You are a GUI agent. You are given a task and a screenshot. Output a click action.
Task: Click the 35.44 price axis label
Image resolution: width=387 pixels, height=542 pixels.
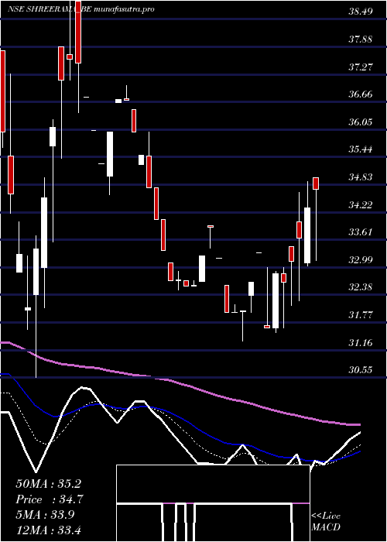361,149
